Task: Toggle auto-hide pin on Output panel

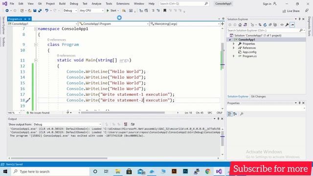Action: coord(218,119)
